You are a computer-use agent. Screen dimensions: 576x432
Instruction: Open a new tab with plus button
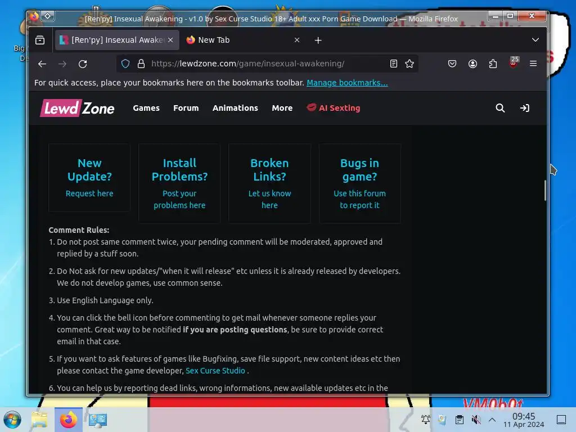pyautogui.click(x=318, y=40)
